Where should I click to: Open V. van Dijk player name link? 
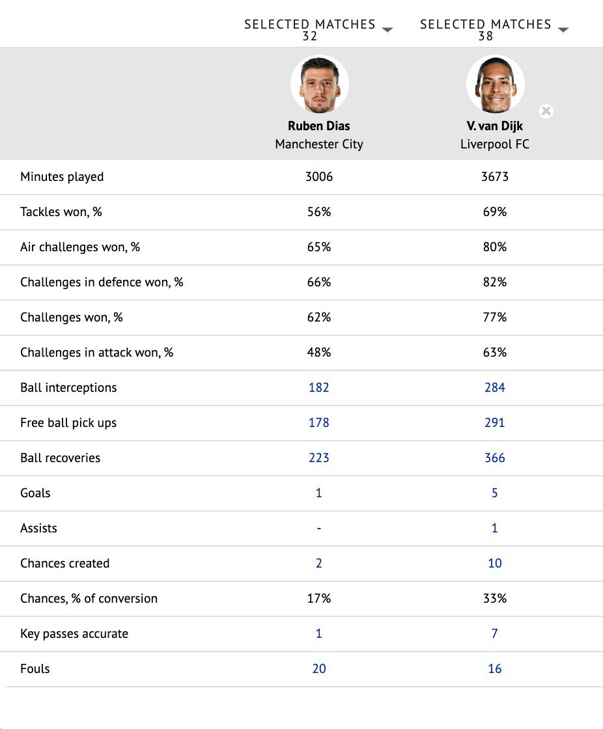(495, 126)
